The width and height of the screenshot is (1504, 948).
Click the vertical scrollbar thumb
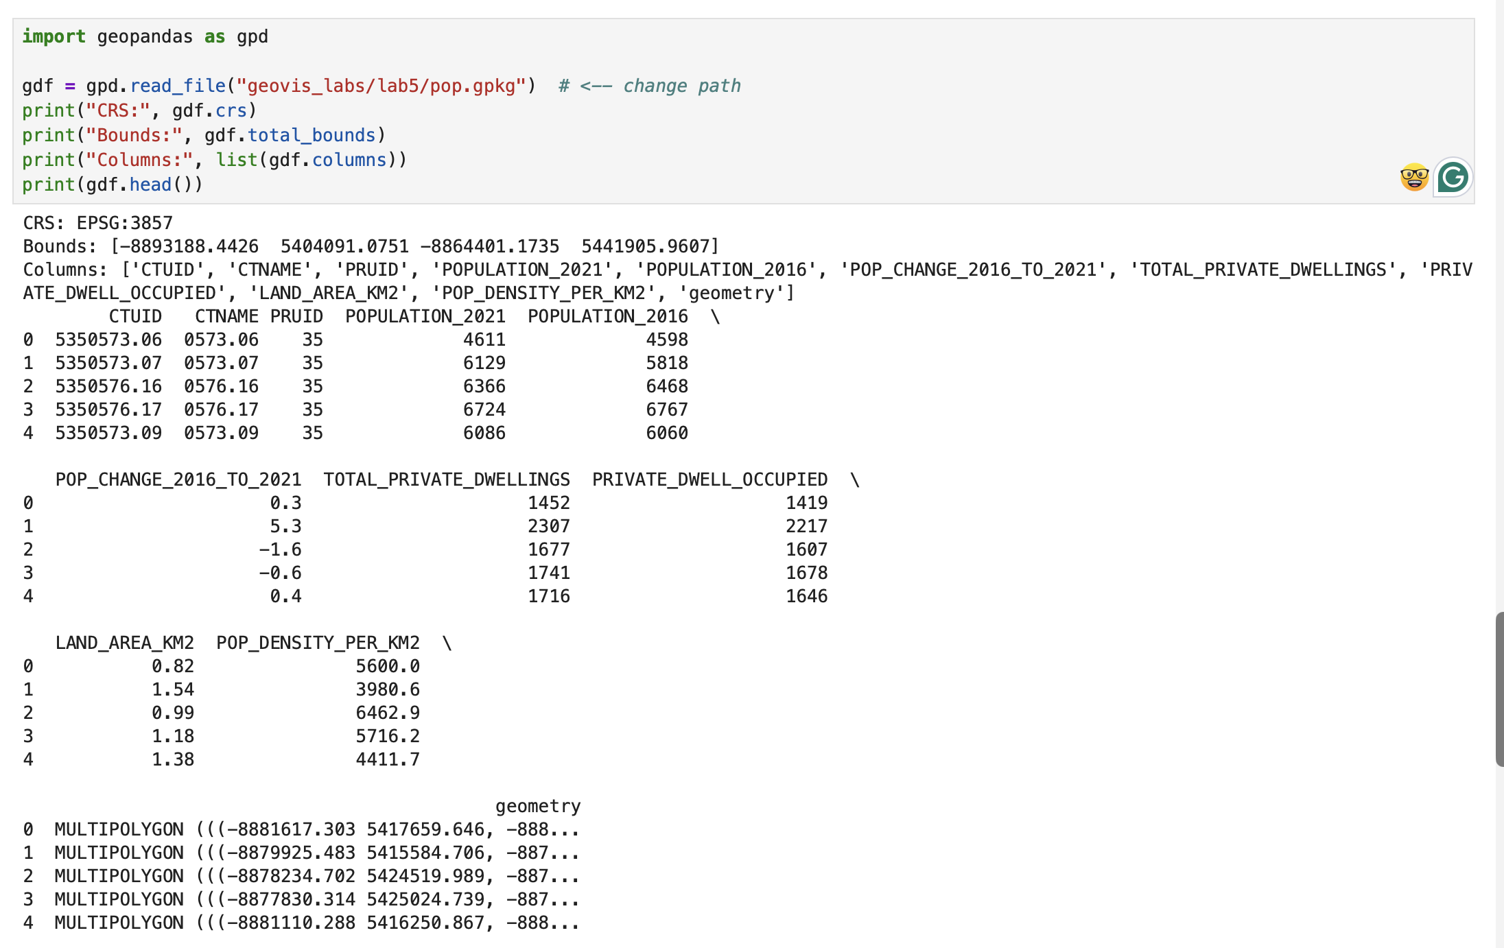pyautogui.click(x=1500, y=689)
